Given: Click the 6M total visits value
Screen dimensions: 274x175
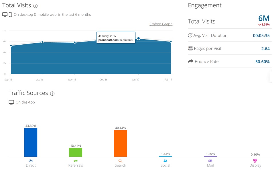Looking at the screenshot, I should pos(264,18).
